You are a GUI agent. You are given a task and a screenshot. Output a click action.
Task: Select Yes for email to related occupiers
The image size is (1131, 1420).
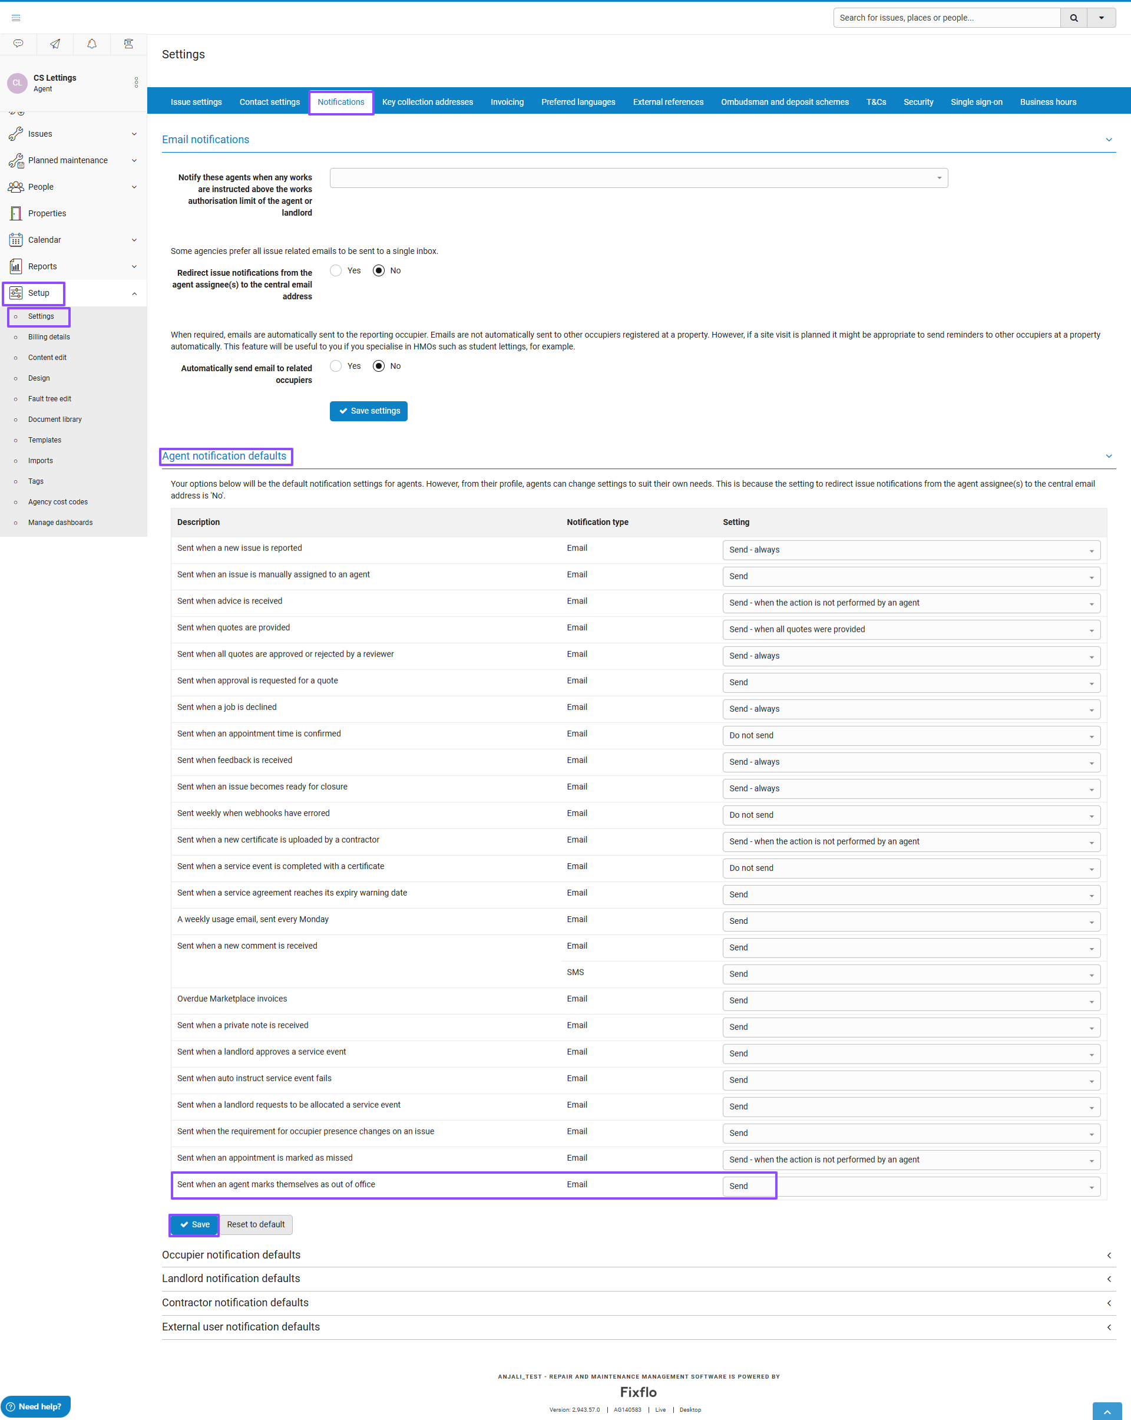coord(336,366)
